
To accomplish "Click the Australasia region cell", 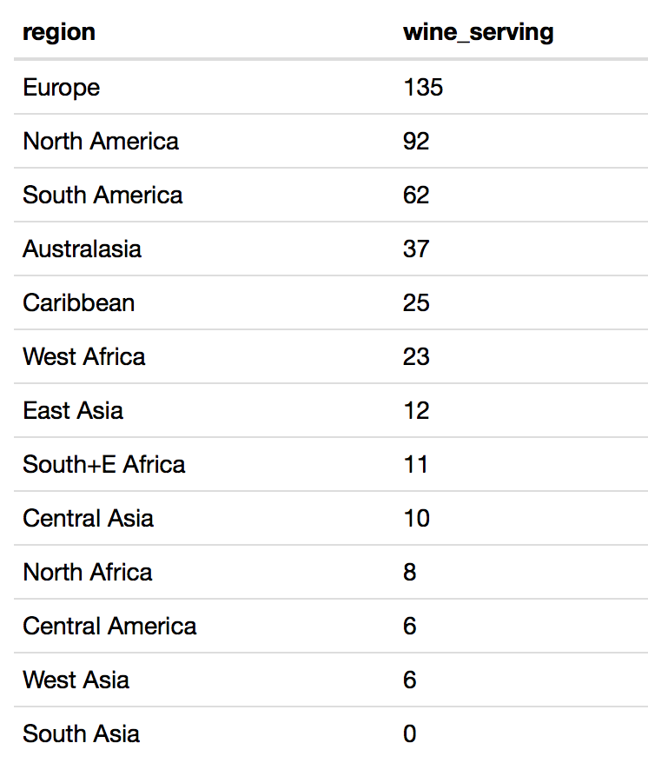I will click(x=82, y=249).
